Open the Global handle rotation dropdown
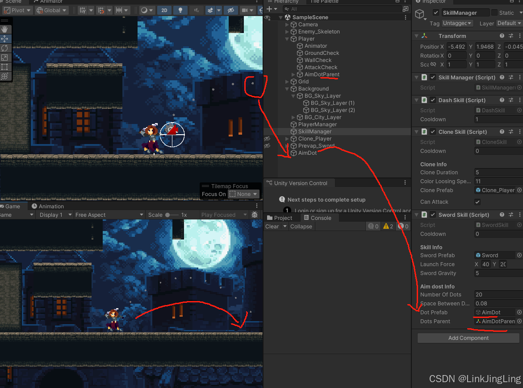Viewport: 523px width, 388px height. 51,10
